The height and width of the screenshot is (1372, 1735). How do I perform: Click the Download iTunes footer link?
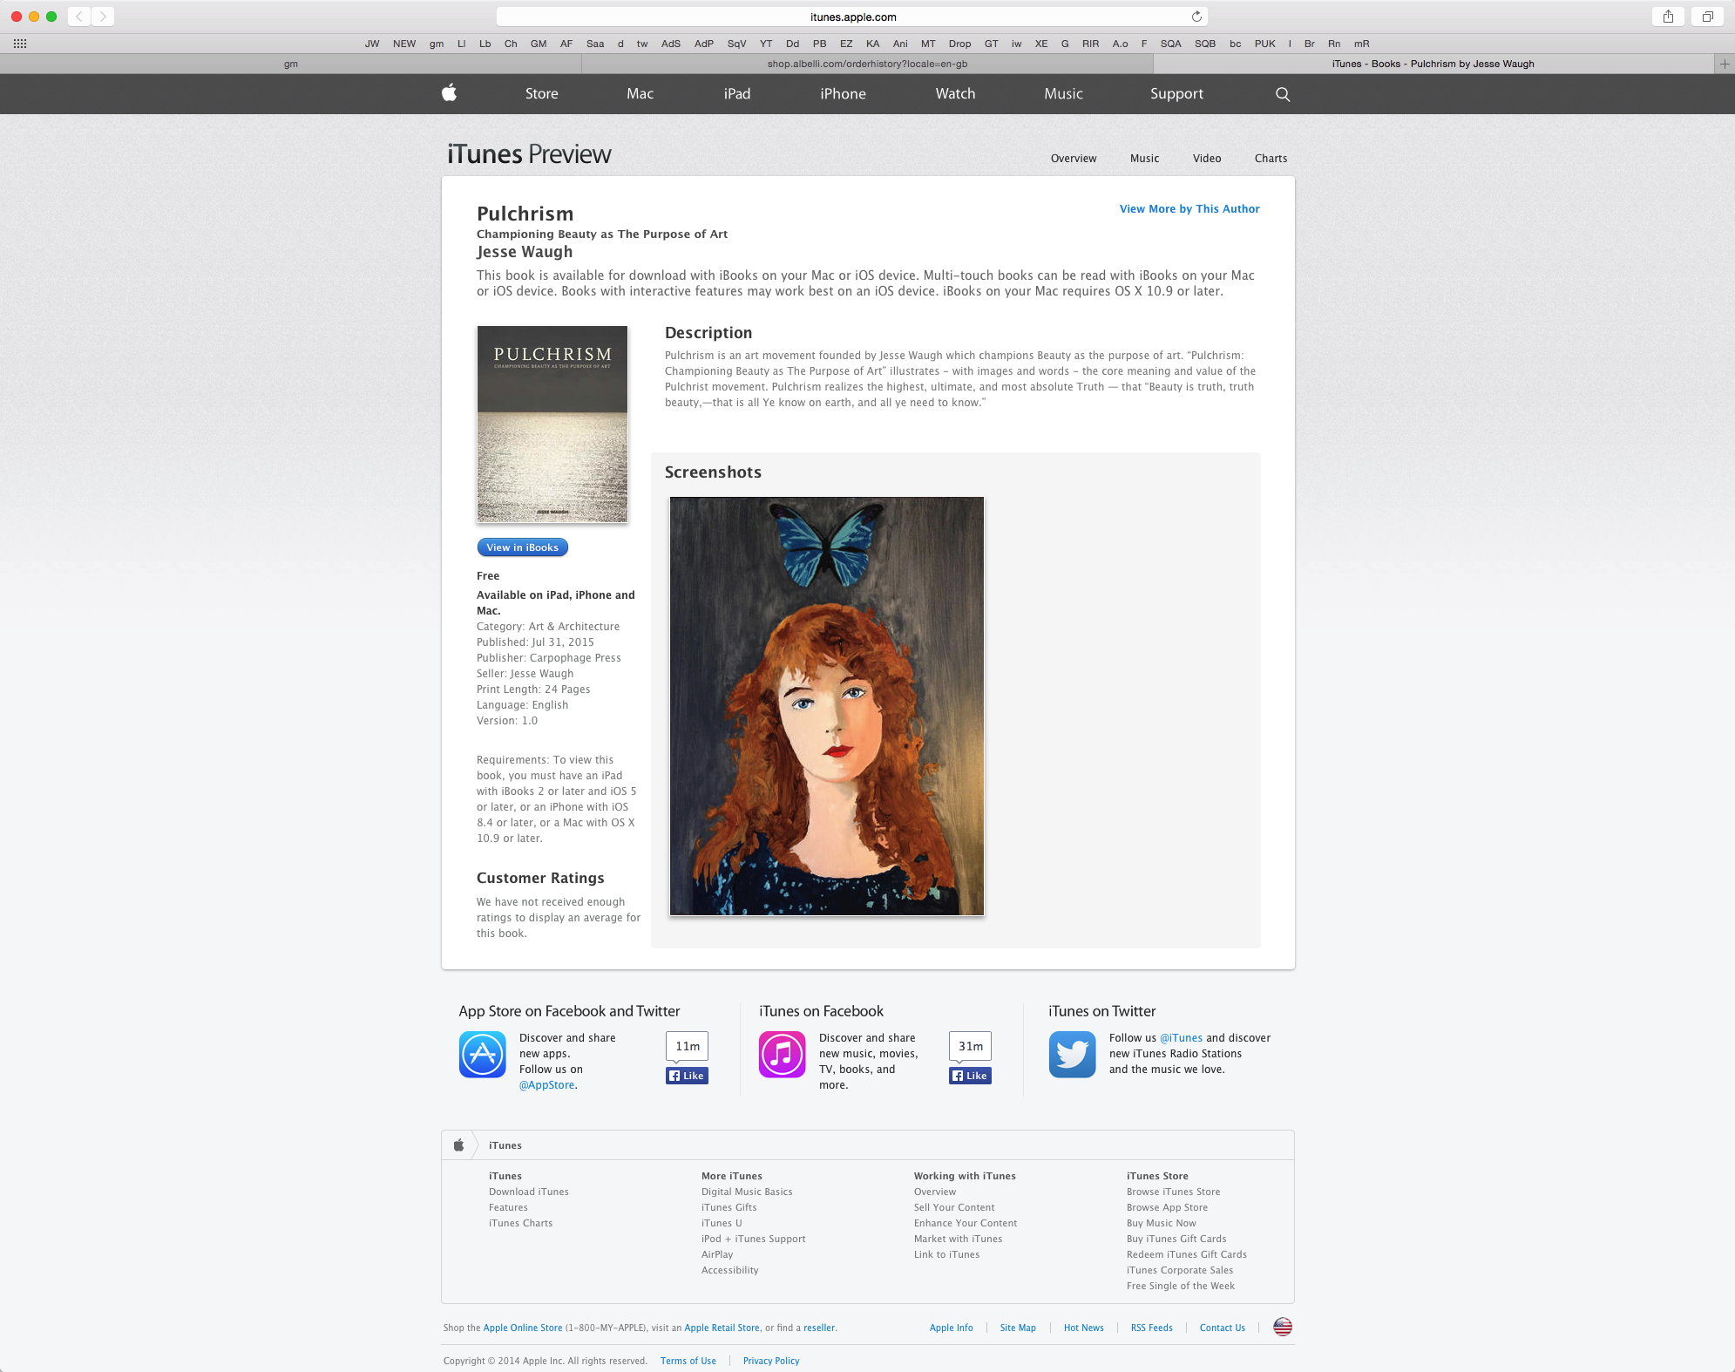[528, 1192]
